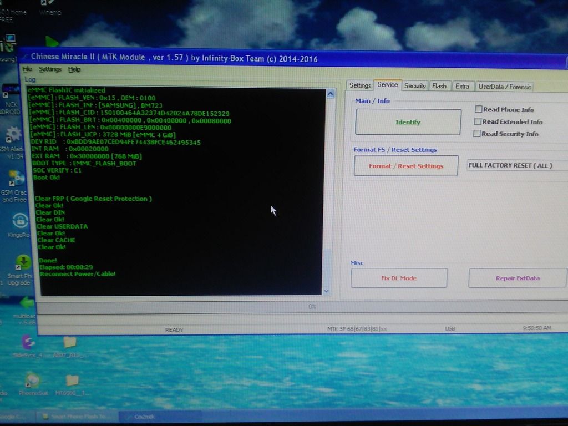Expand the Full Factory Reset dropdown
568x426 pixels.
pos(517,165)
